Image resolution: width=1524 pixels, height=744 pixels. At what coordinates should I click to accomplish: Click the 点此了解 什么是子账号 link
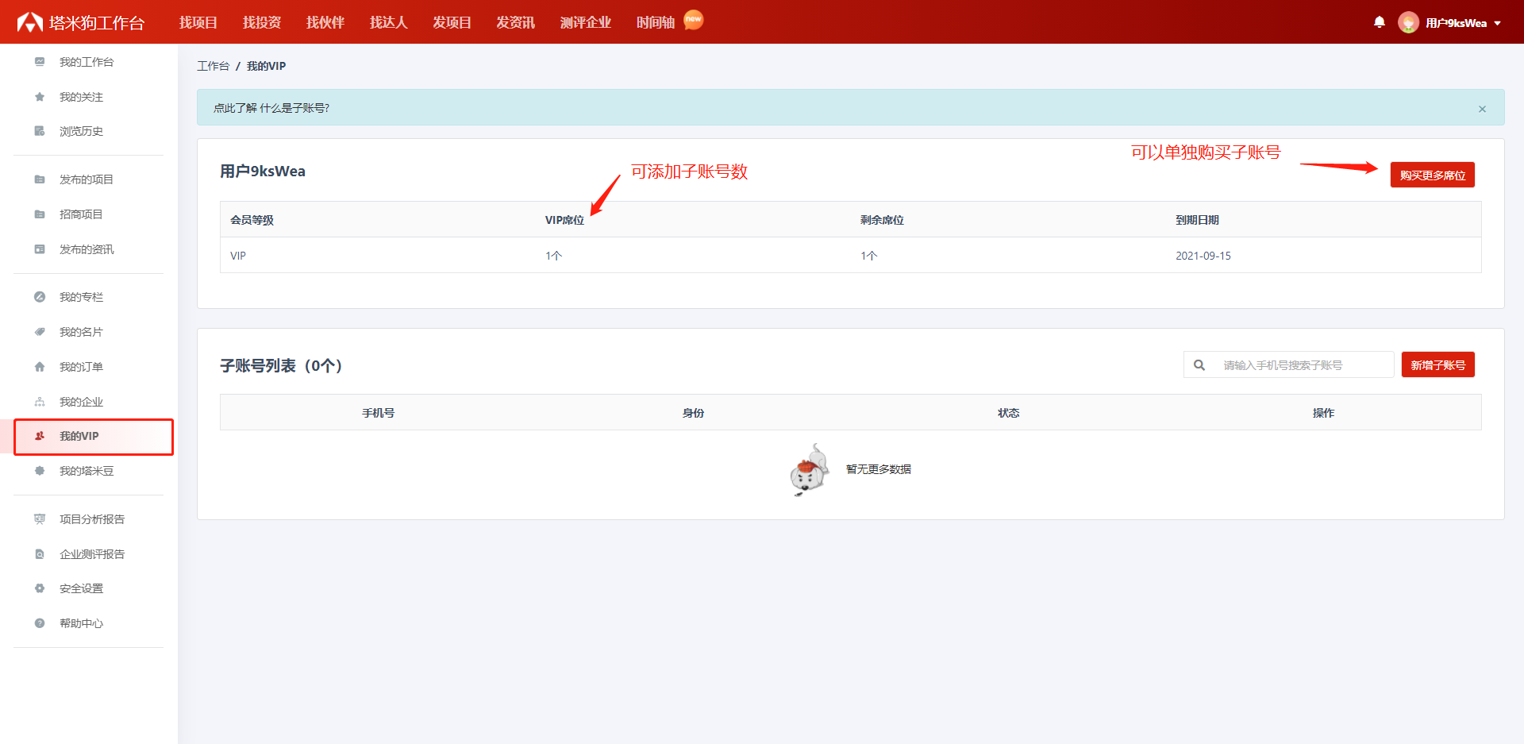271,108
